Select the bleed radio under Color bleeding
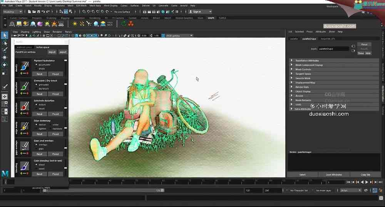 (x=37, y=165)
